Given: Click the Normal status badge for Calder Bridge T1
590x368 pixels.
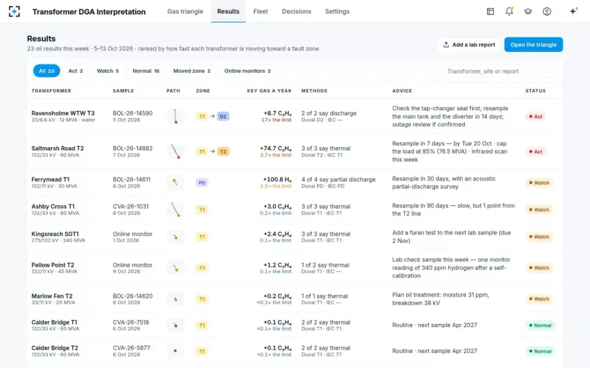Looking at the screenshot, I should click(540, 325).
